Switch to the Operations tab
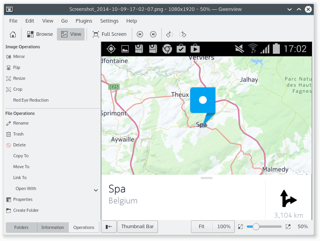Viewport: 320px width, 241px height. click(x=84, y=227)
